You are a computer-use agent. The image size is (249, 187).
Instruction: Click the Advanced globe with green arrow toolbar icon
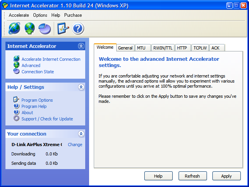(x=30, y=28)
